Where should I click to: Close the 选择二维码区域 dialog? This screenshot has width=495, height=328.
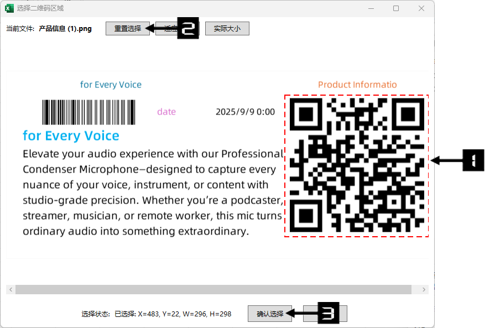pyautogui.click(x=421, y=8)
